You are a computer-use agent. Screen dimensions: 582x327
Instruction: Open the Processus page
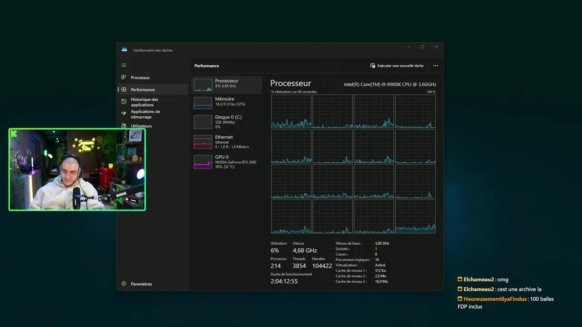(x=140, y=78)
